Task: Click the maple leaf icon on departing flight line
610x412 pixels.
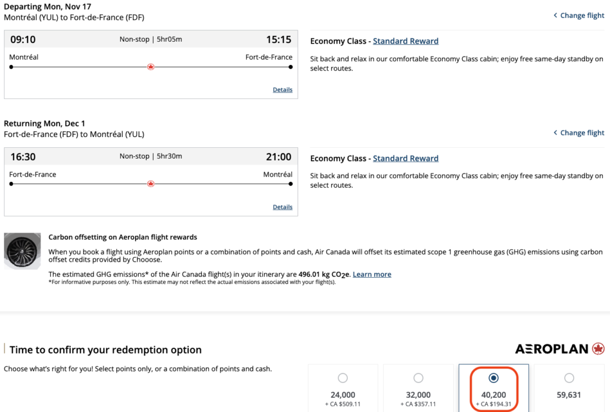Action: [x=151, y=67]
